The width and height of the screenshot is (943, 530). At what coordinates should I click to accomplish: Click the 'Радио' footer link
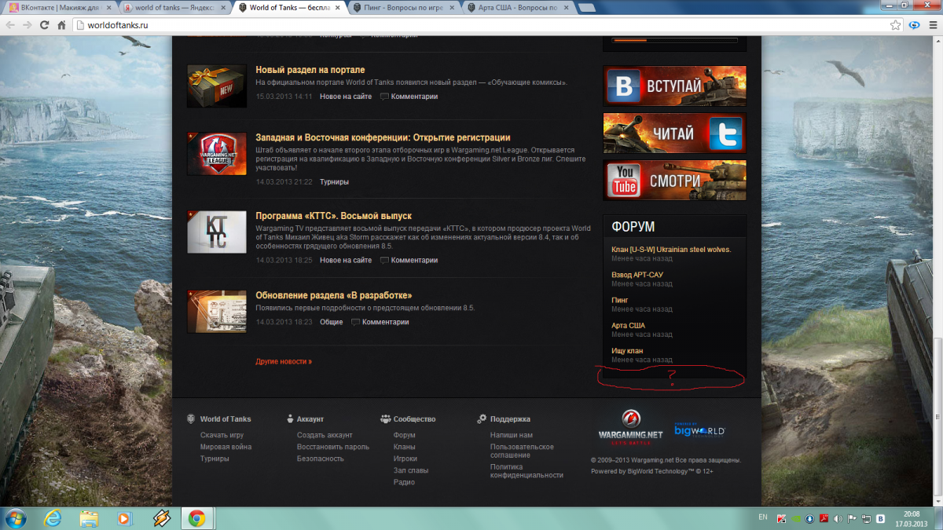(404, 482)
